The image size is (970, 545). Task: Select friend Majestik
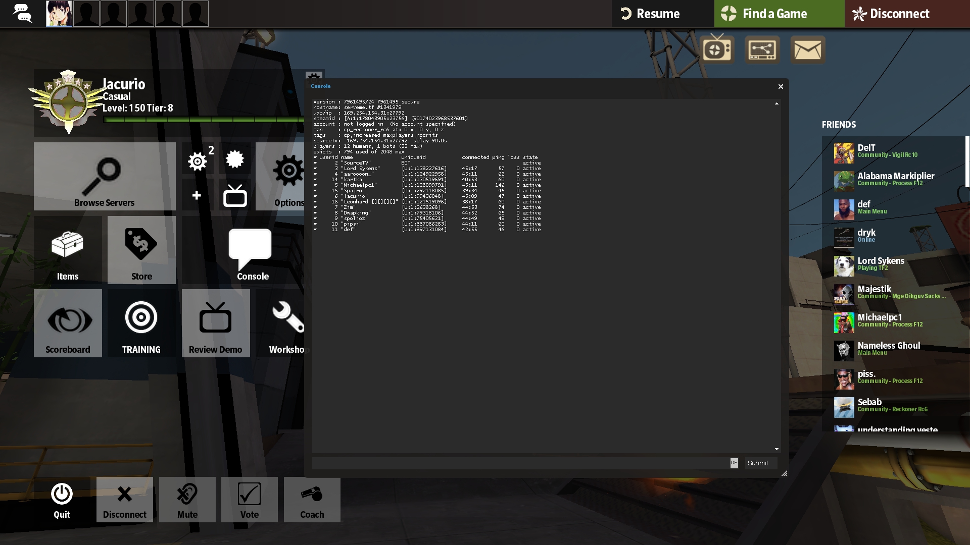pos(894,294)
